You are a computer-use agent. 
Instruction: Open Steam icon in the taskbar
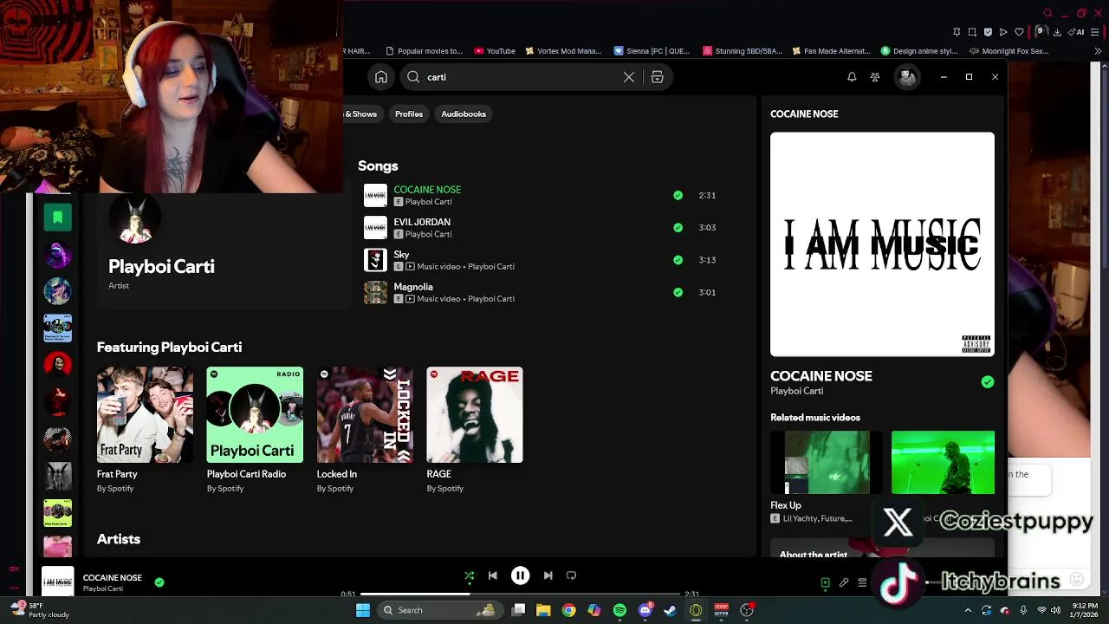coord(670,610)
